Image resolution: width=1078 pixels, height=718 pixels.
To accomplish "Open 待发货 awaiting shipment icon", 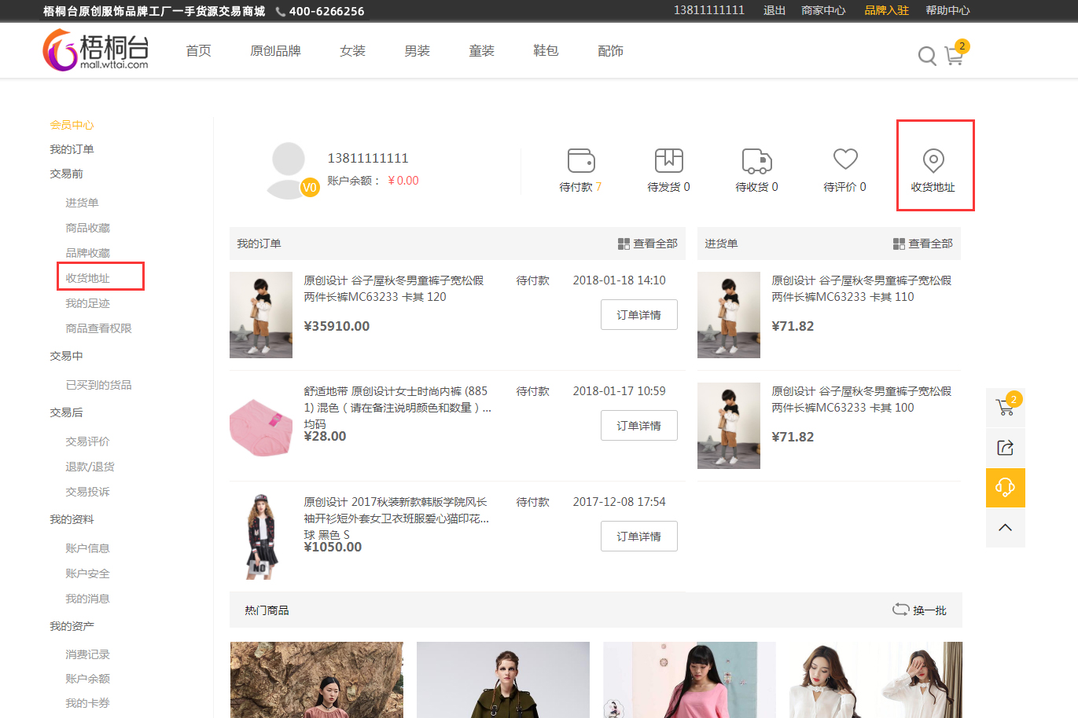I will pos(669,160).
